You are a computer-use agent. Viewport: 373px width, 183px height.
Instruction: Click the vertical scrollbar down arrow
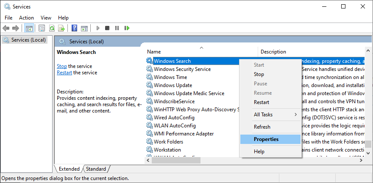point(369,152)
